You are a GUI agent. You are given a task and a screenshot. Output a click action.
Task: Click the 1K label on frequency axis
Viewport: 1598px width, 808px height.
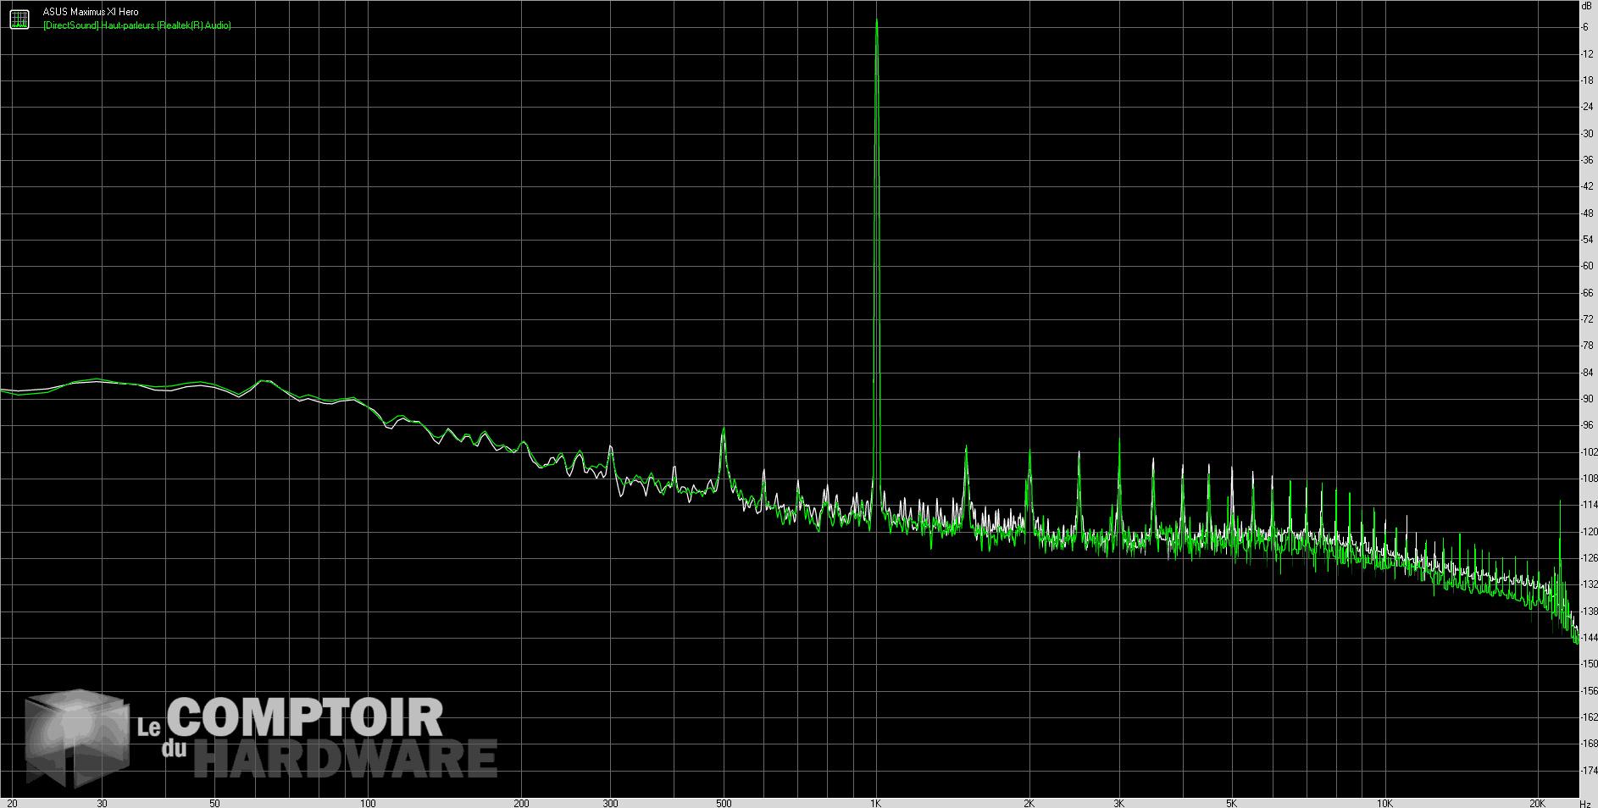click(x=876, y=803)
